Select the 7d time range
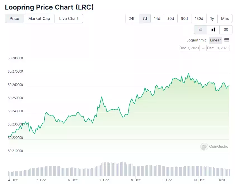Screen dimensions: 235x184 145,18
